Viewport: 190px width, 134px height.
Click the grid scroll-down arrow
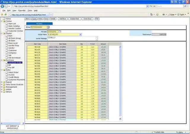120,119
